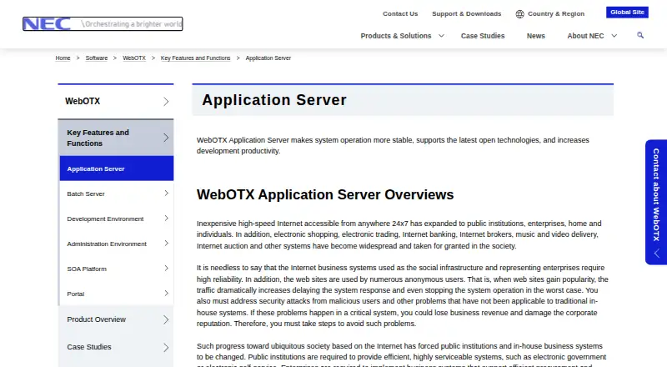Open Case Studies sidebar section
This screenshot has height=367, width=667.
(116, 347)
